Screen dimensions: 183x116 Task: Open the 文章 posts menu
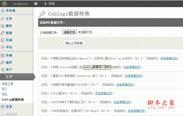(9, 19)
